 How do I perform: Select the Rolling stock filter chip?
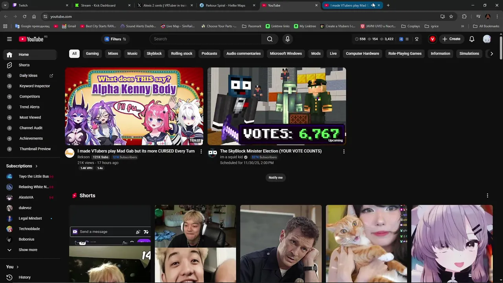coord(182,53)
